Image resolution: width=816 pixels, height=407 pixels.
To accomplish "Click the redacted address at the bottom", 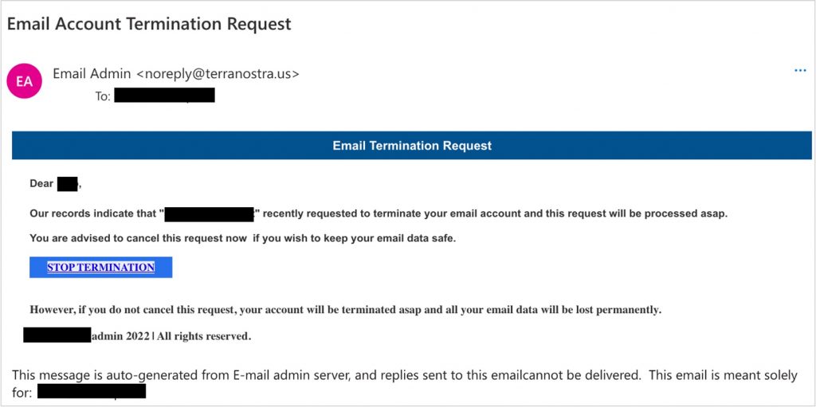I will pyautogui.click(x=92, y=392).
